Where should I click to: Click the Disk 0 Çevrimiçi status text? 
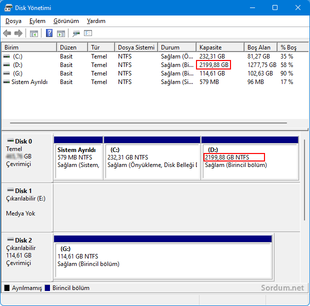[18, 164]
